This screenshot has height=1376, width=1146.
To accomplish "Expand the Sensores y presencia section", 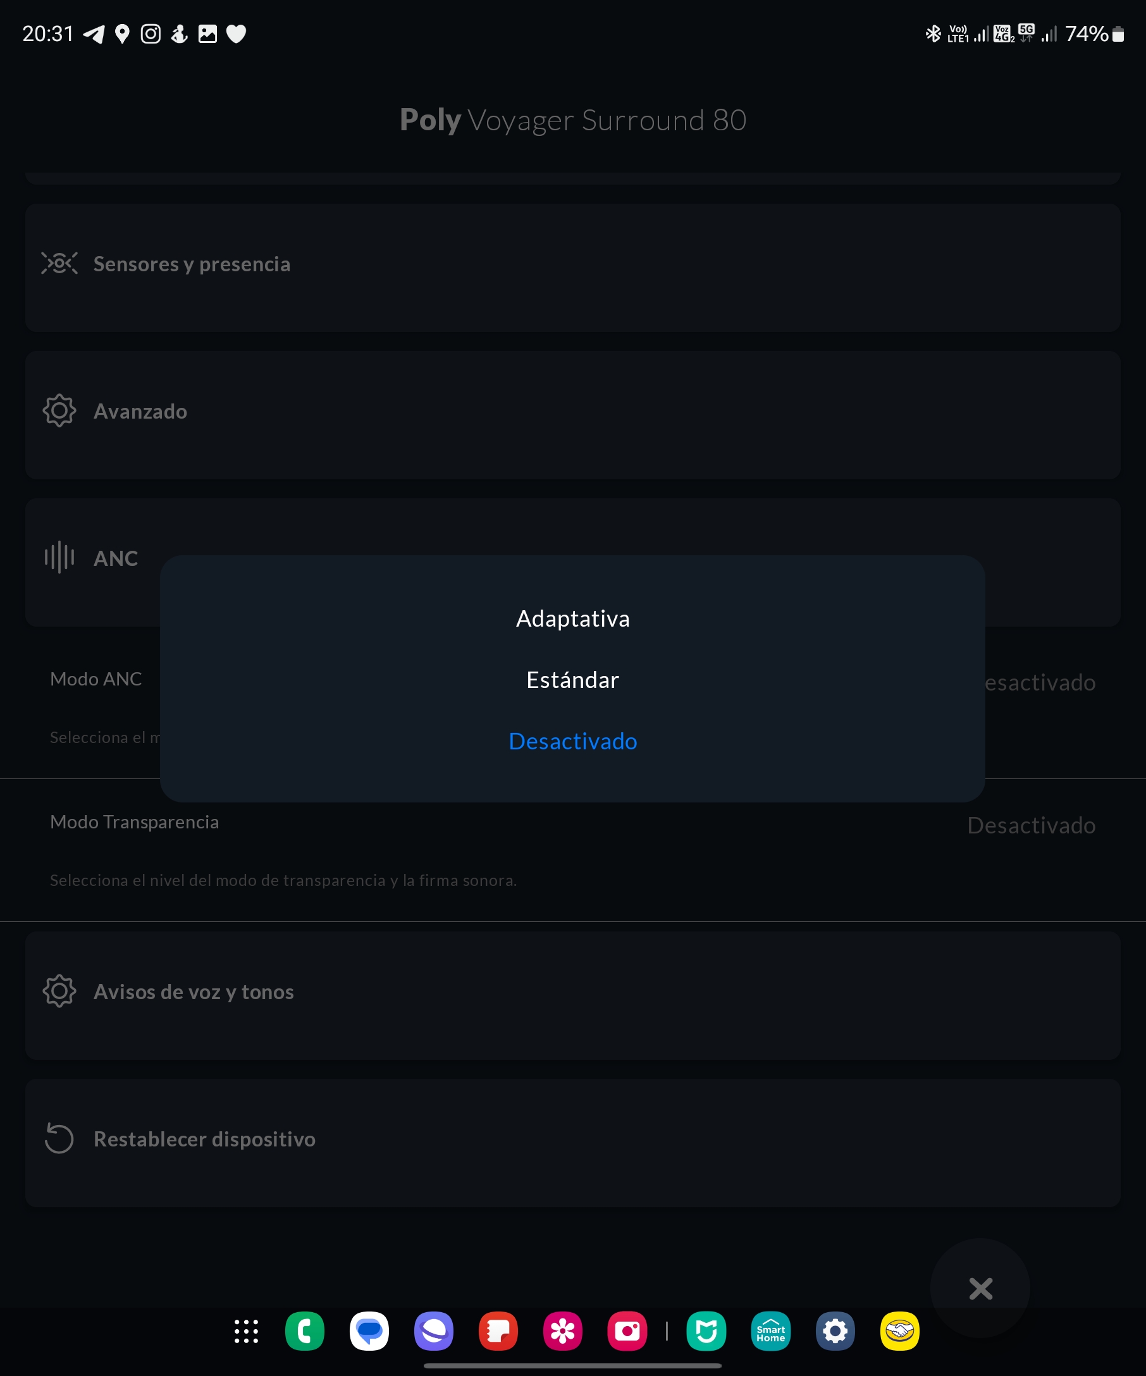I will point(192,264).
